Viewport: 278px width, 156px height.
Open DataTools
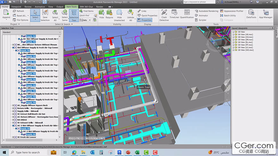(x=251, y=14)
